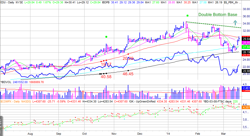
Task: Click the '14 year label on time axis
Action: pos(168,134)
